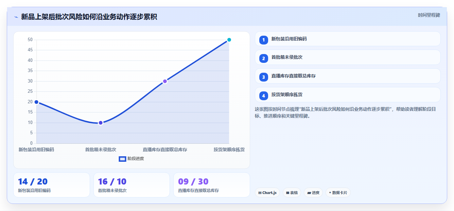Viewport: 454px width, 211px height.
Task: Click the 09 / 30 stat card
Action: [x=212, y=185]
